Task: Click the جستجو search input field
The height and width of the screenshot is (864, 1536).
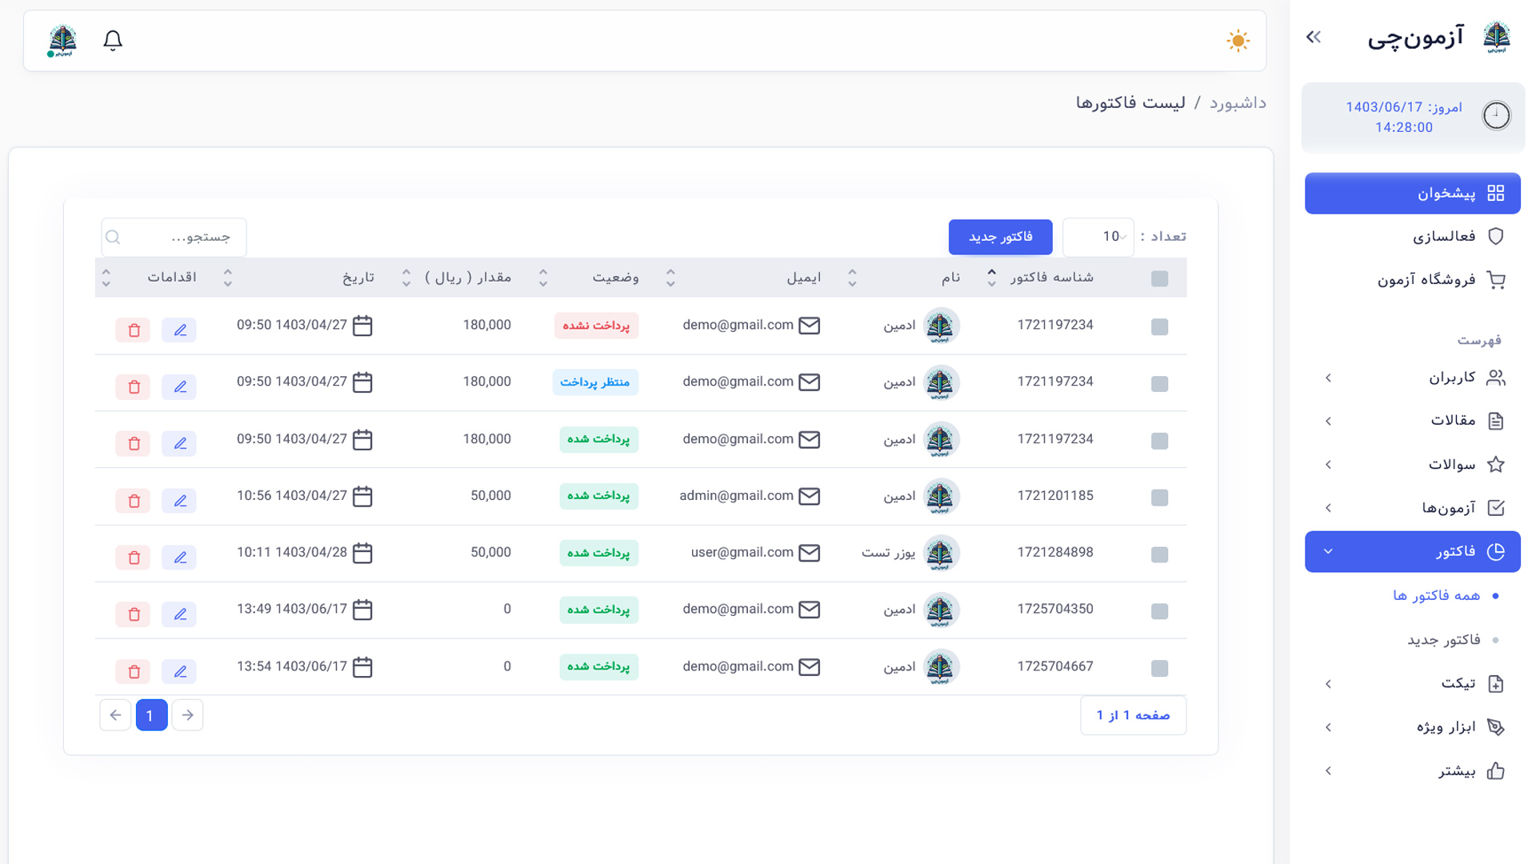Action: click(x=184, y=237)
